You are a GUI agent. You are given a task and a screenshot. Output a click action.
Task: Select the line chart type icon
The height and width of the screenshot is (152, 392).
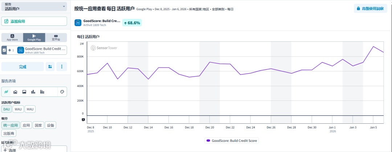6,92
